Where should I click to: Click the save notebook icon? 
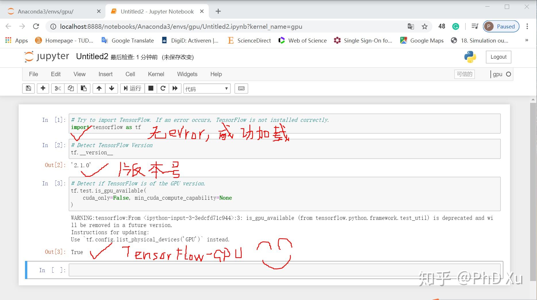click(x=28, y=89)
